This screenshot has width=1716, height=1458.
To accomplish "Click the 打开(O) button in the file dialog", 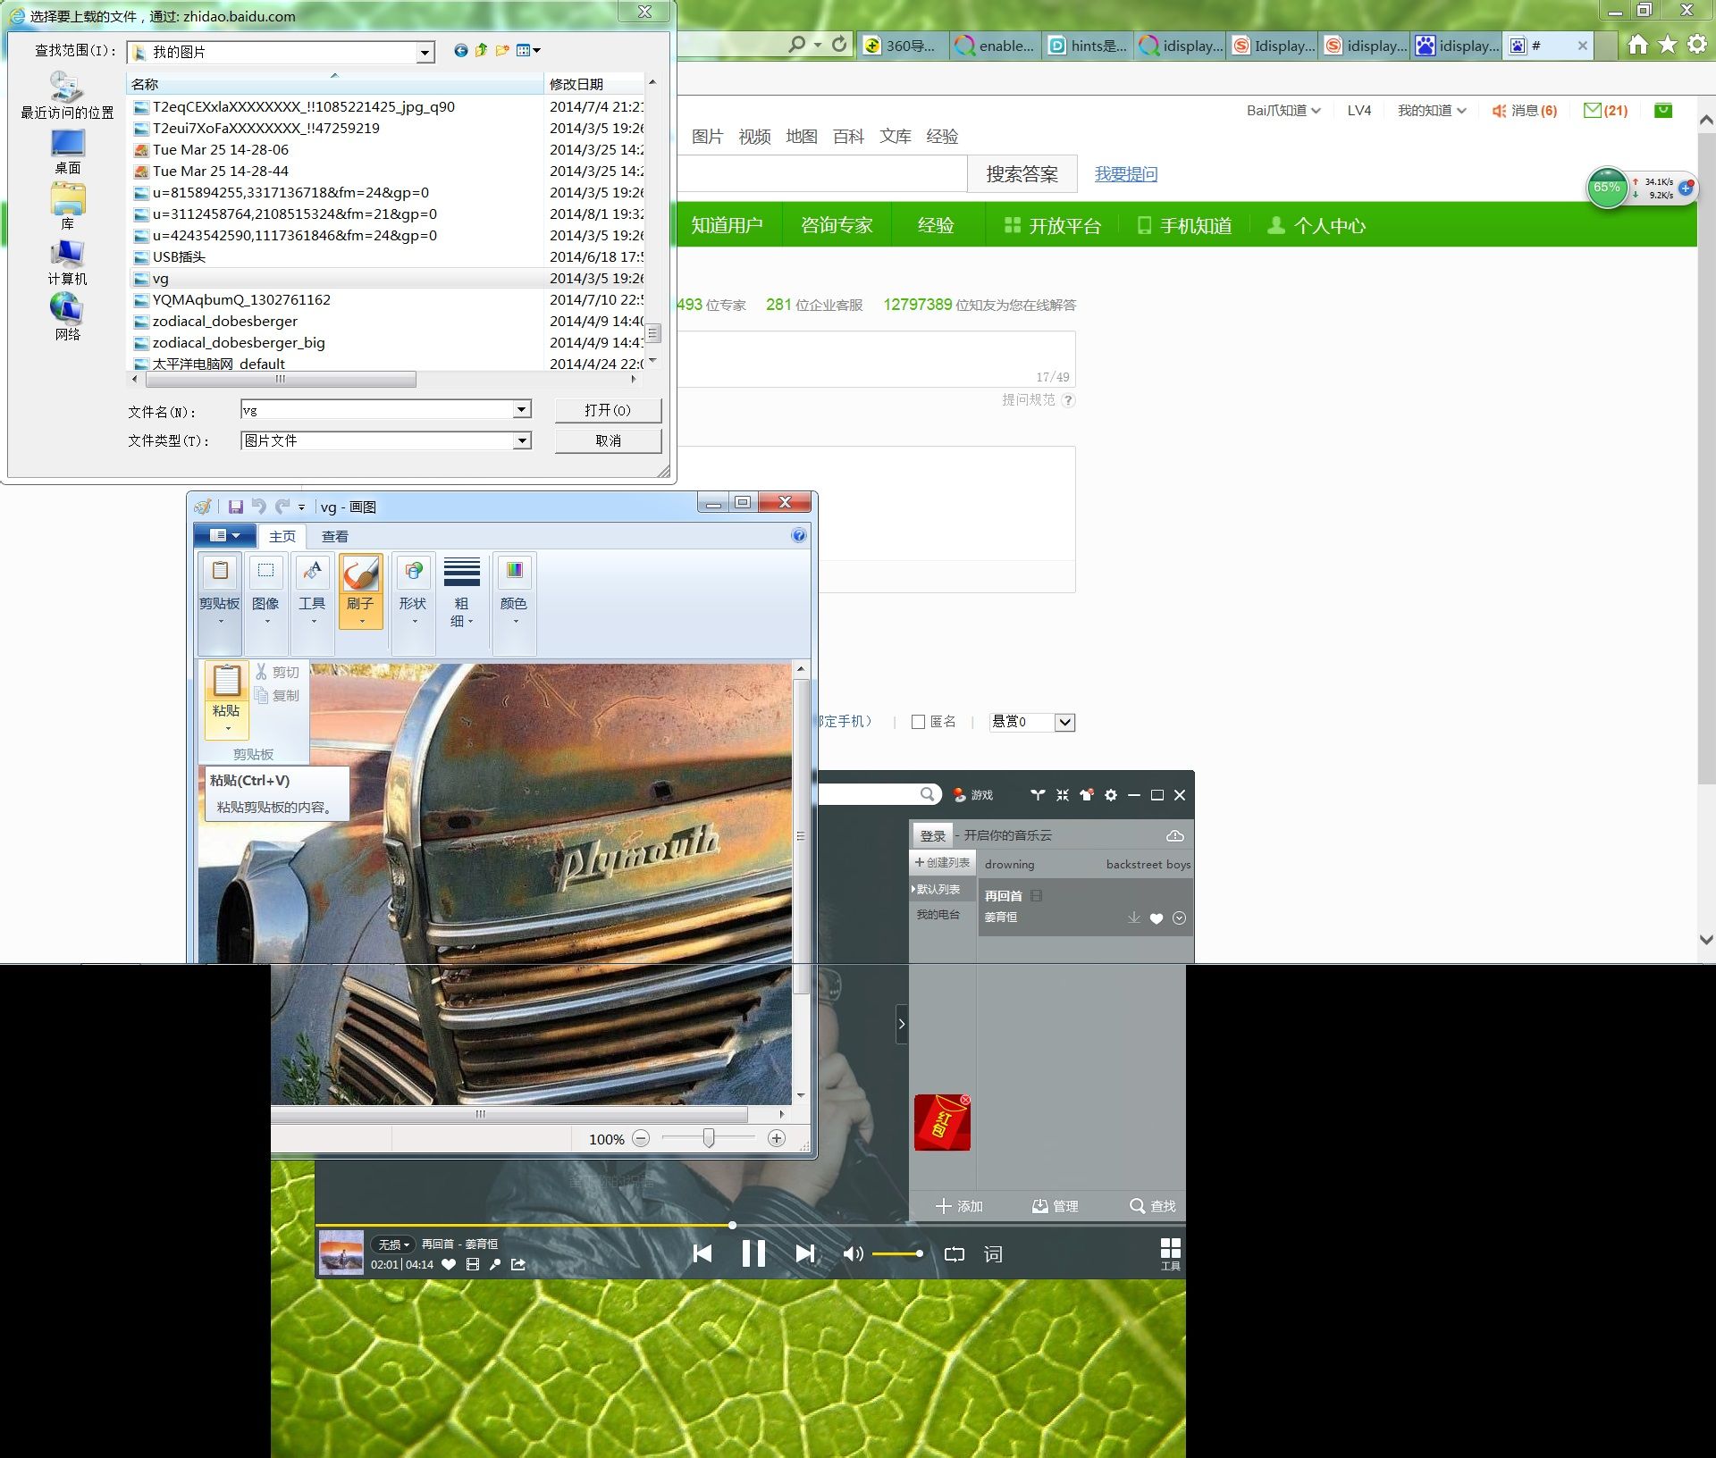I will click(608, 410).
